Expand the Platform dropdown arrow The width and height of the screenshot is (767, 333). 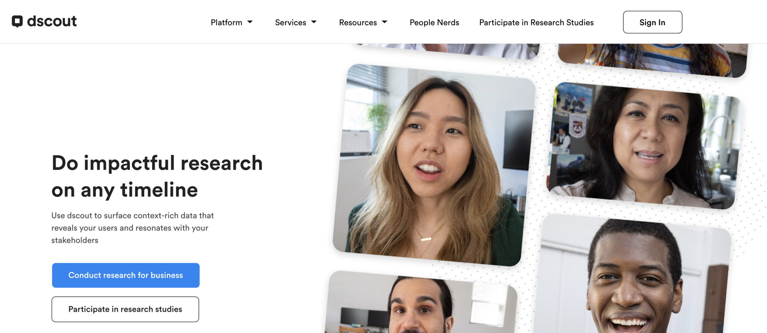pyautogui.click(x=250, y=22)
